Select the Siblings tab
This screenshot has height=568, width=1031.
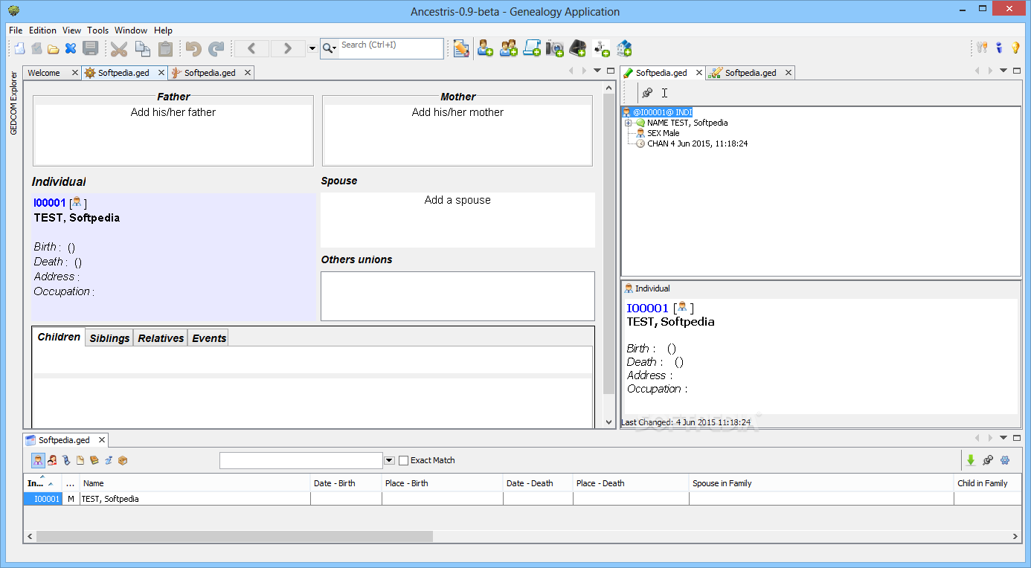pyautogui.click(x=109, y=338)
